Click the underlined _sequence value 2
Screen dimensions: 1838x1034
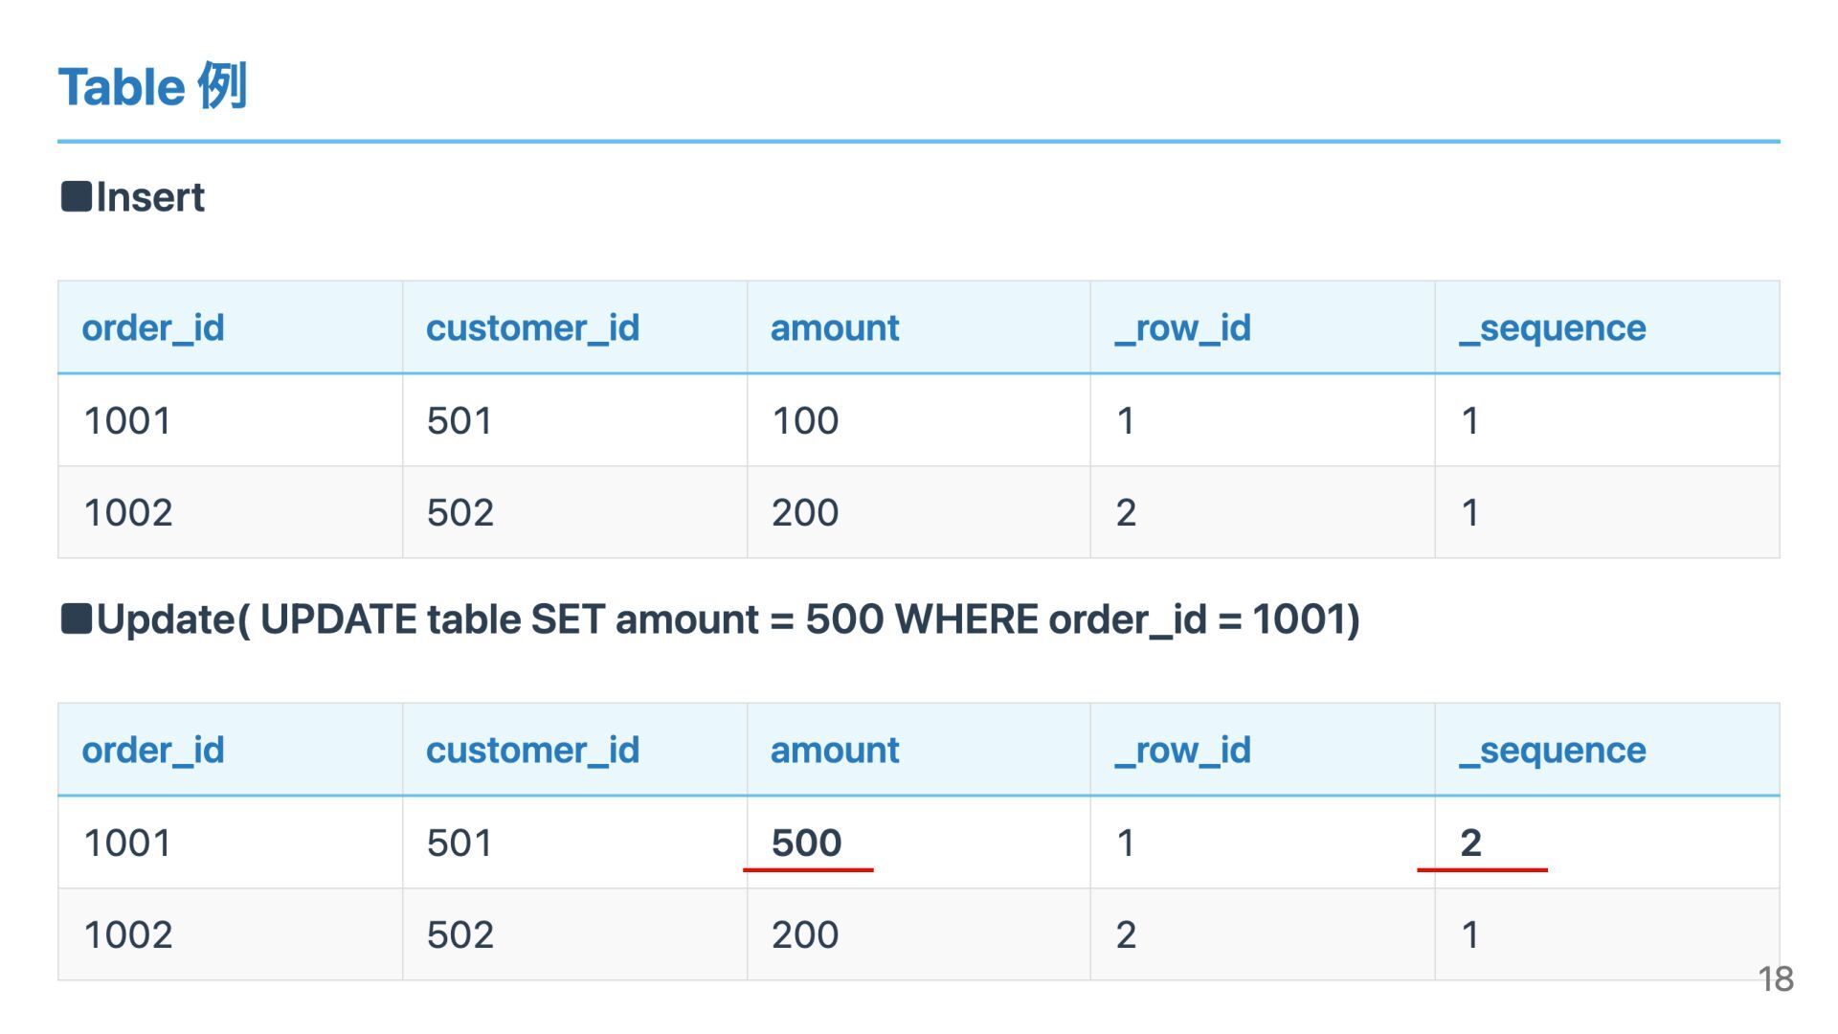pos(1470,843)
